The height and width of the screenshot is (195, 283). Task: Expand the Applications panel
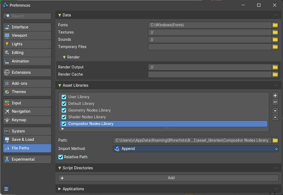pos(59,189)
